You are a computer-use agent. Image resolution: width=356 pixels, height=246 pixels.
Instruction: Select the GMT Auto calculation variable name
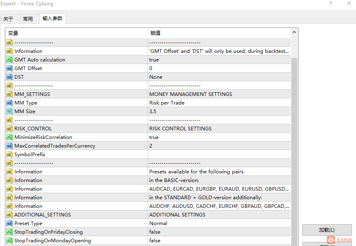(x=40, y=60)
